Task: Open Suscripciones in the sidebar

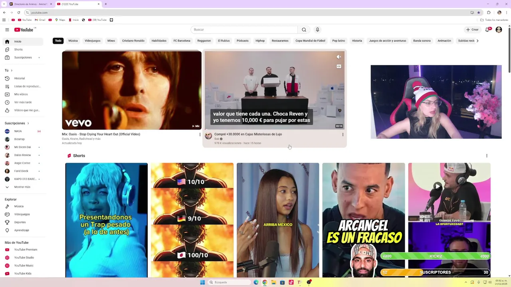Action: coord(23,57)
